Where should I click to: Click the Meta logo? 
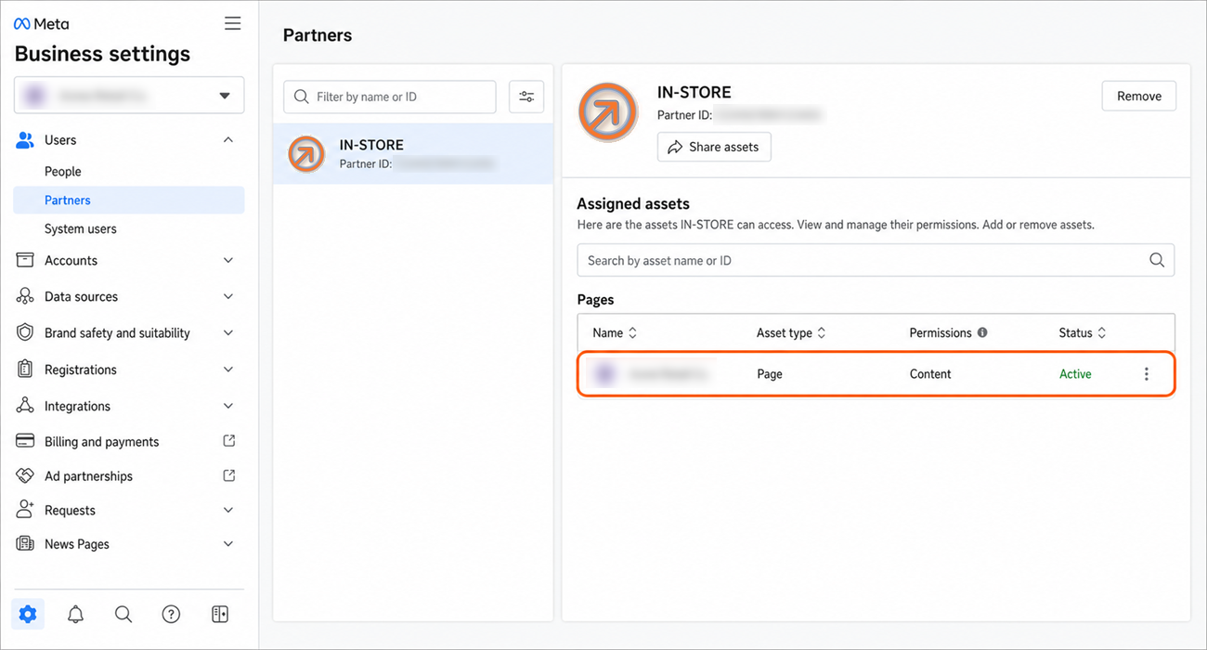(x=41, y=24)
